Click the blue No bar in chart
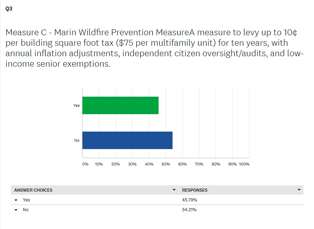The width and height of the screenshot is (314, 229). tap(127, 140)
